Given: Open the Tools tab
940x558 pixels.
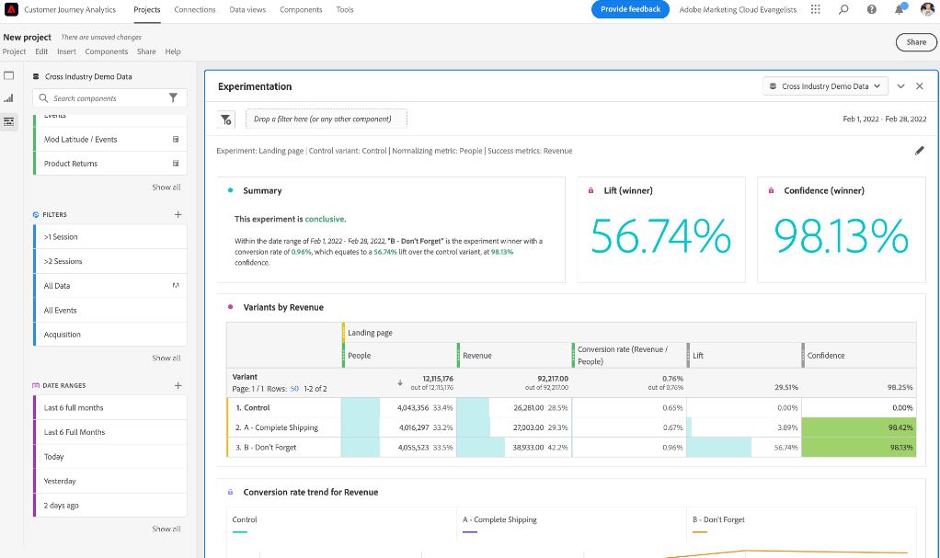Looking at the screenshot, I should tap(345, 9).
